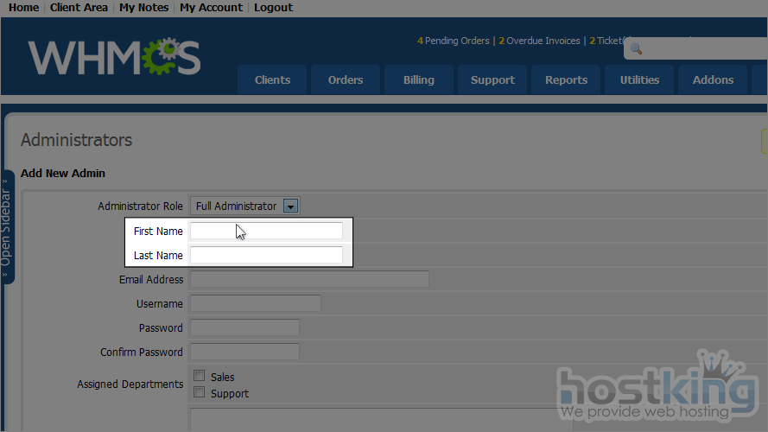Focus the First Name field

[x=266, y=231]
